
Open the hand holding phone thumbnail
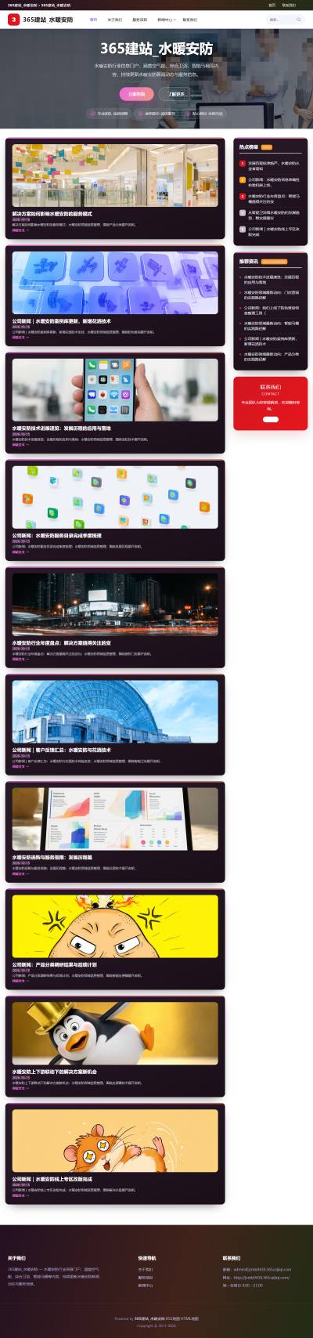115,390
